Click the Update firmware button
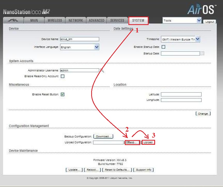 [74, 170]
